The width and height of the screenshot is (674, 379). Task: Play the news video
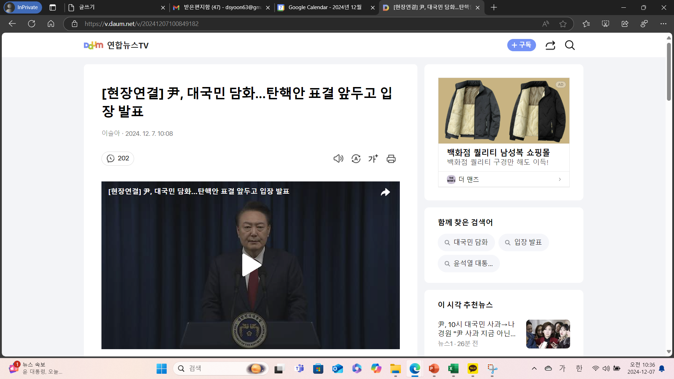tap(251, 265)
